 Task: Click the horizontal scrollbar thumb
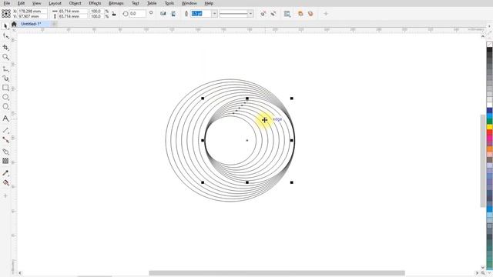[x=277, y=273]
